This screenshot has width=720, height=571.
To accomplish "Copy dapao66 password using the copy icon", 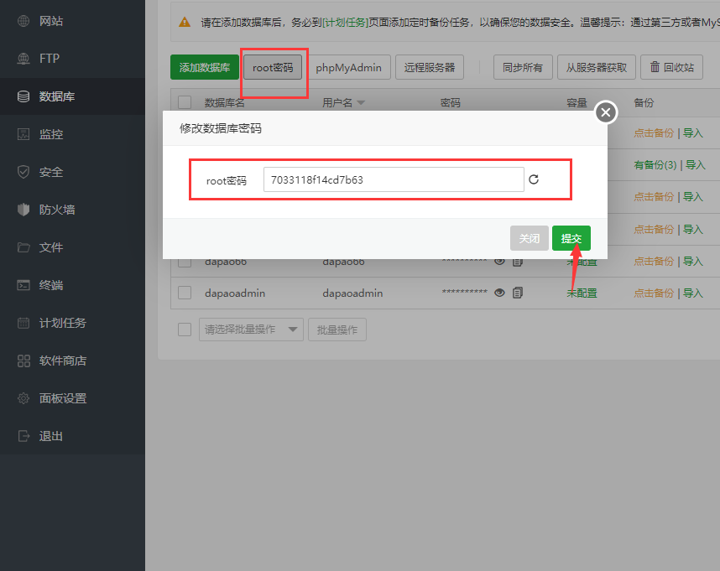I will tap(516, 261).
